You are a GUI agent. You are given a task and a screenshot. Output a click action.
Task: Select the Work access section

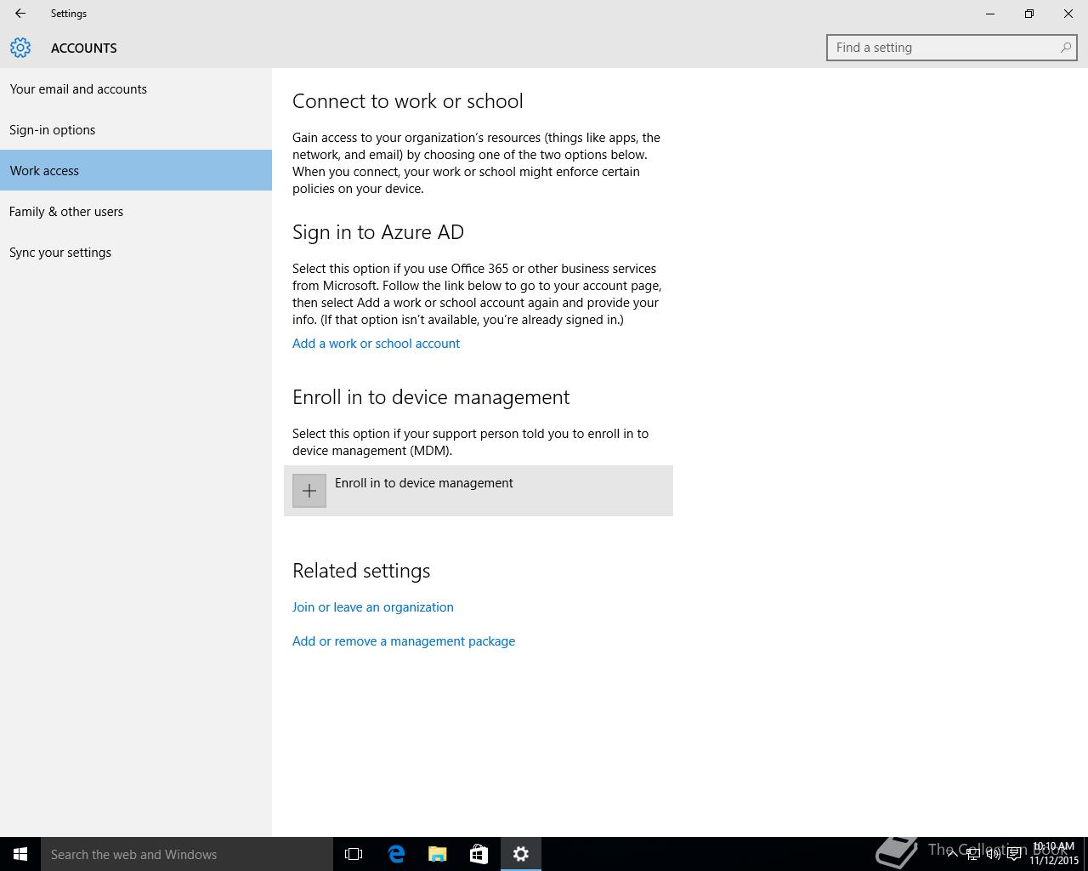click(136, 170)
